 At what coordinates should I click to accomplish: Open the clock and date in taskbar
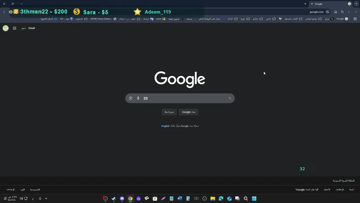coord(12,198)
